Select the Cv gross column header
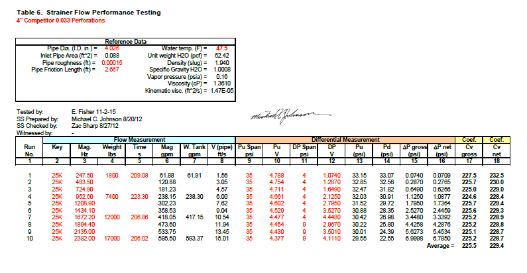This screenshot has width=527, height=273. [469, 150]
